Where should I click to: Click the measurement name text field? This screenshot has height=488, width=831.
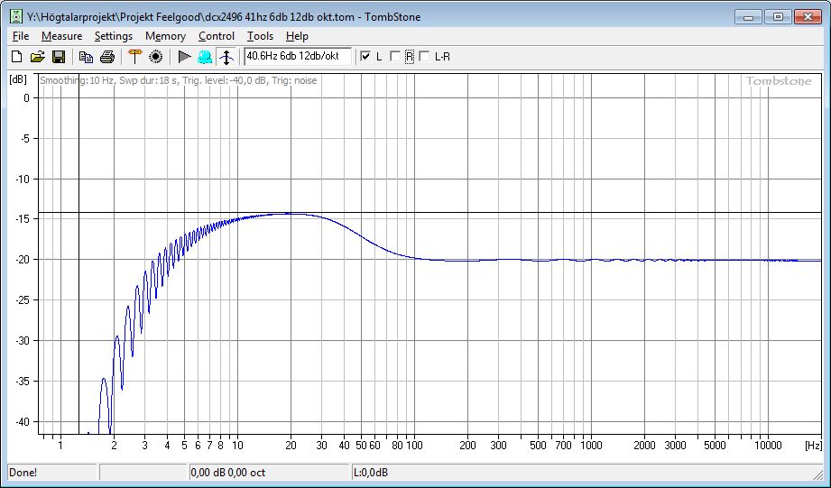click(x=297, y=57)
